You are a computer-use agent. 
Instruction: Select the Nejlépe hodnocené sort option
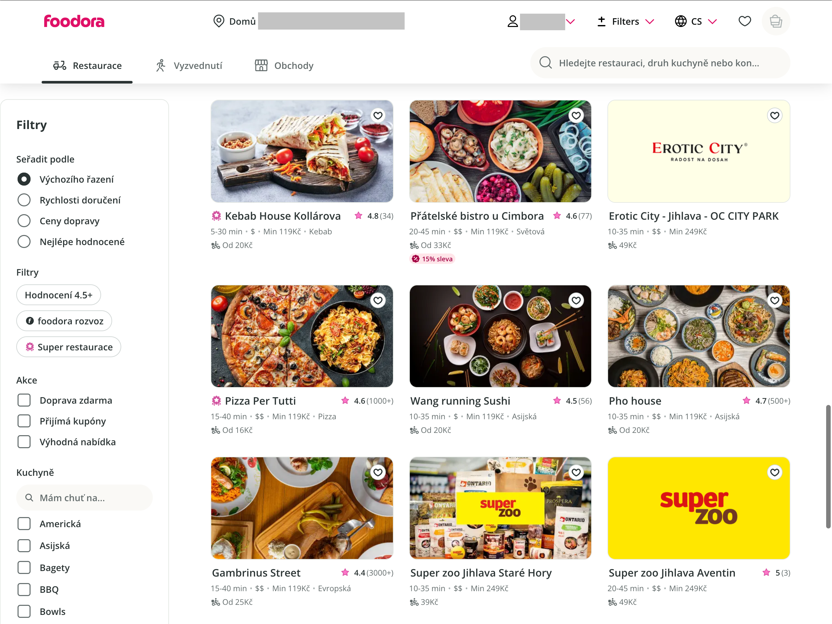pyautogui.click(x=24, y=241)
